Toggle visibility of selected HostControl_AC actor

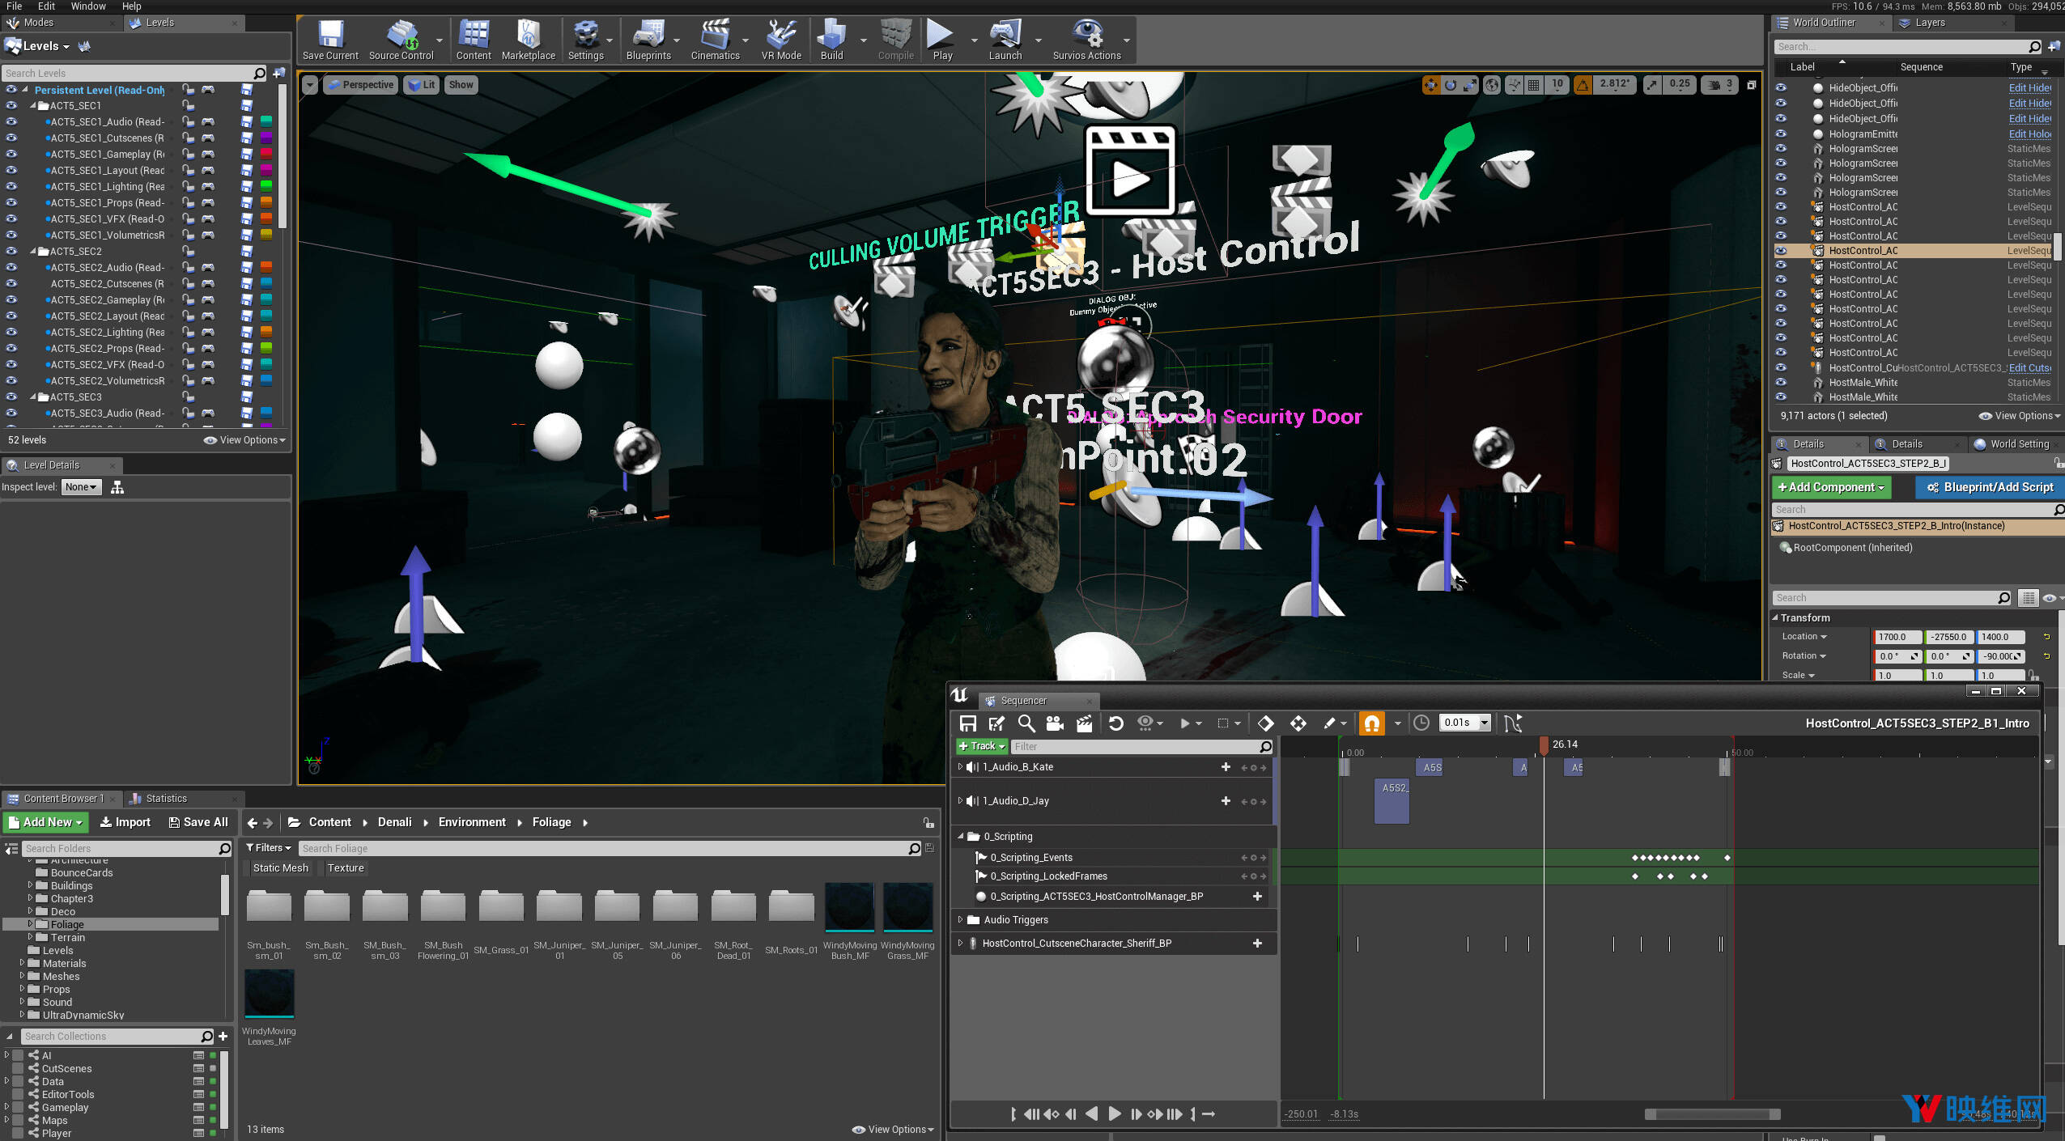1781,251
